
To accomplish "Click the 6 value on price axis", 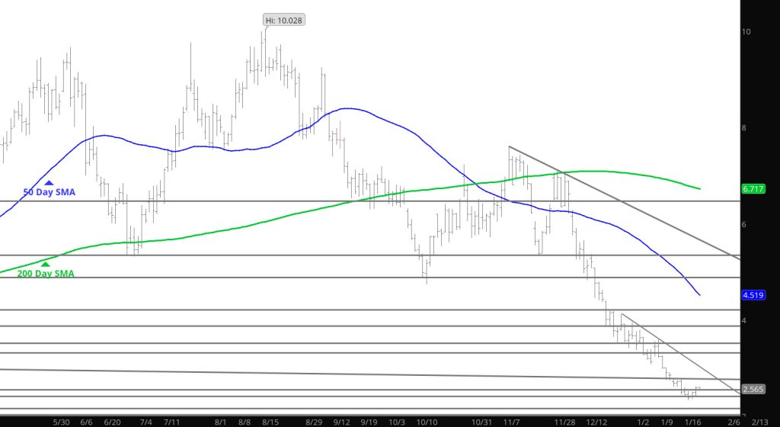I will click(x=745, y=224).
